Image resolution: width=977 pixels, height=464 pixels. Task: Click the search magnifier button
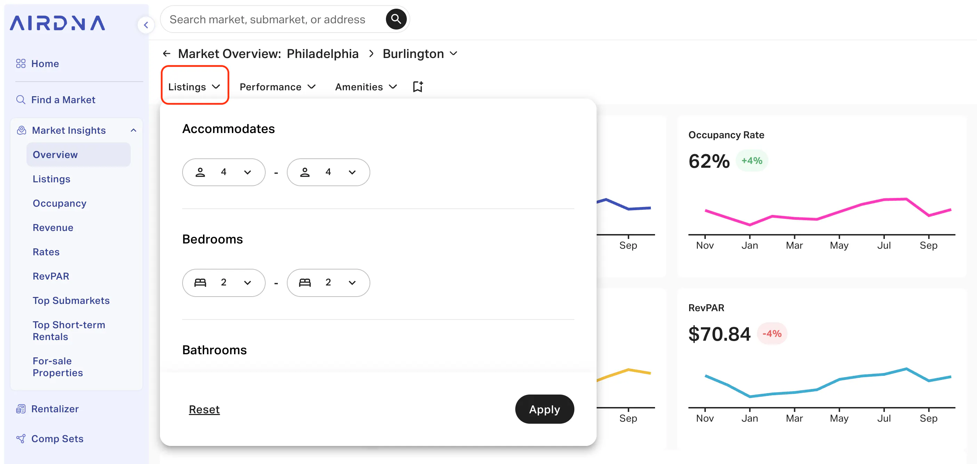point(396,19)
